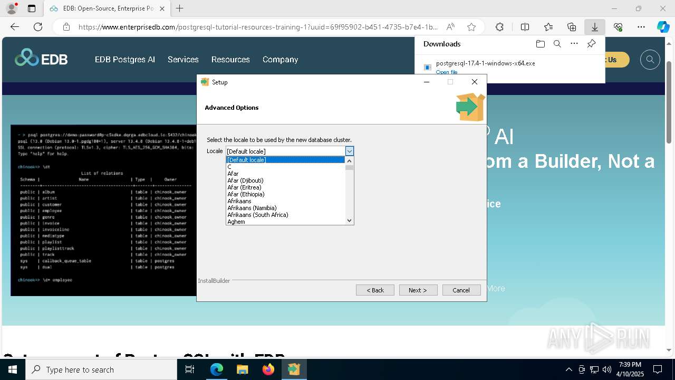This screenshot has height=380, width=675.
Task: Toggle Split screen icon
Action: [x=525, y=27]
